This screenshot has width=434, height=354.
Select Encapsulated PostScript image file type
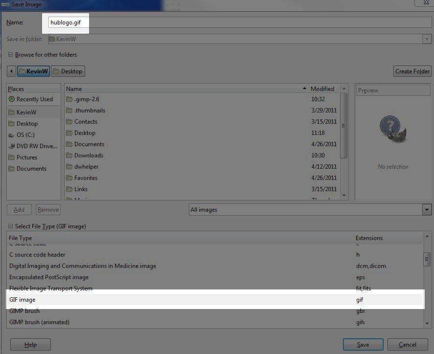(x=49, y=277)
